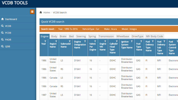Open the Valves Per Engine filter
The width and height of the screenshot is (178, 100).
click(95, 41)
